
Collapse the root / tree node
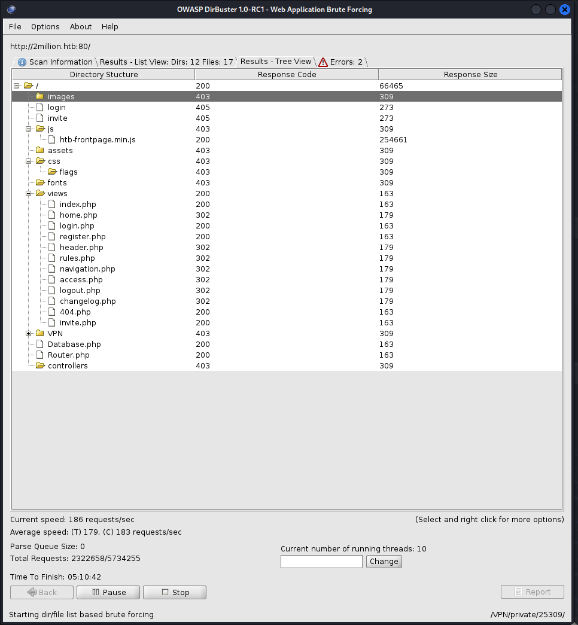[x=16, y=86]
